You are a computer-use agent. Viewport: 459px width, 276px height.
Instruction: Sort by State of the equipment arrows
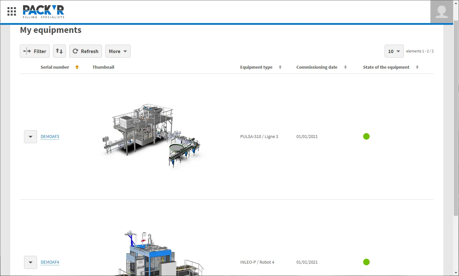tap(417, 67)
